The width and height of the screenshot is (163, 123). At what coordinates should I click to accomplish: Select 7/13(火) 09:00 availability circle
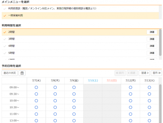pyautogui.click(x=149, y=87)
